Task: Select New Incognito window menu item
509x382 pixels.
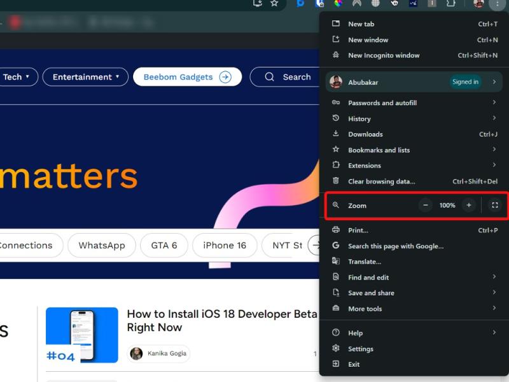Action: [x=384, y=55]
